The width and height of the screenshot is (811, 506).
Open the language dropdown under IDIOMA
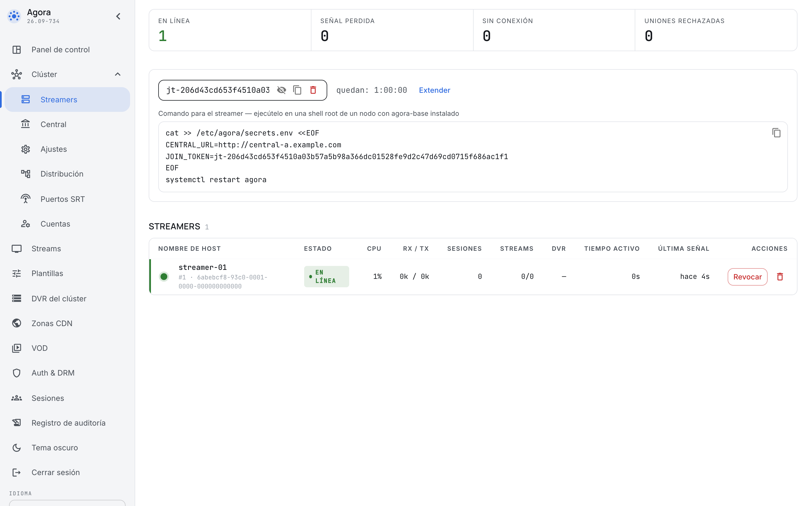[x=67, y=503]
